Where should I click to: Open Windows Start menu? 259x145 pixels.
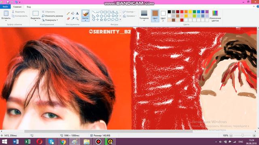coord(4,141)
